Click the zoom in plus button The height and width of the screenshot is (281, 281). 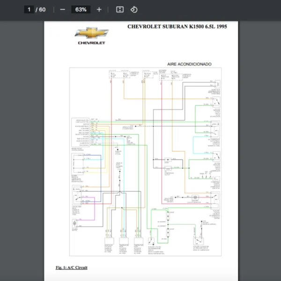[x=99, y=9]
